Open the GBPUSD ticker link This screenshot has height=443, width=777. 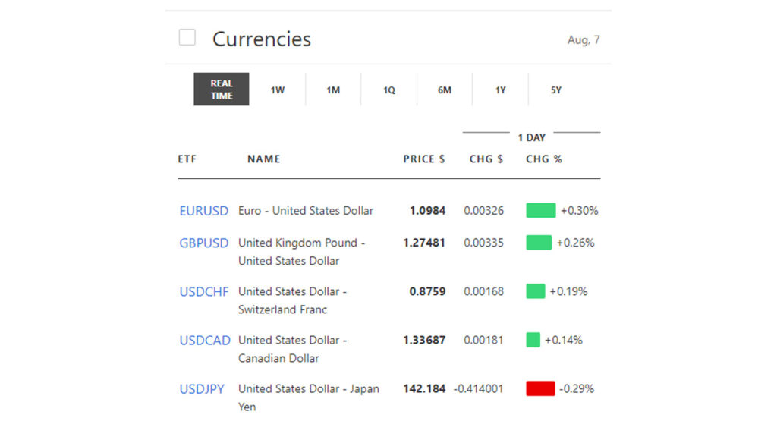[203, 243]
